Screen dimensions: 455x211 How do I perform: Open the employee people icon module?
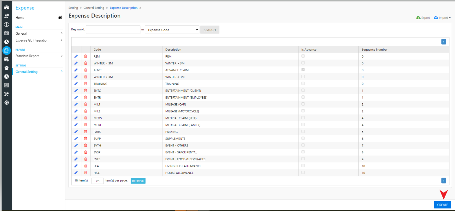(x=6, y=16)
